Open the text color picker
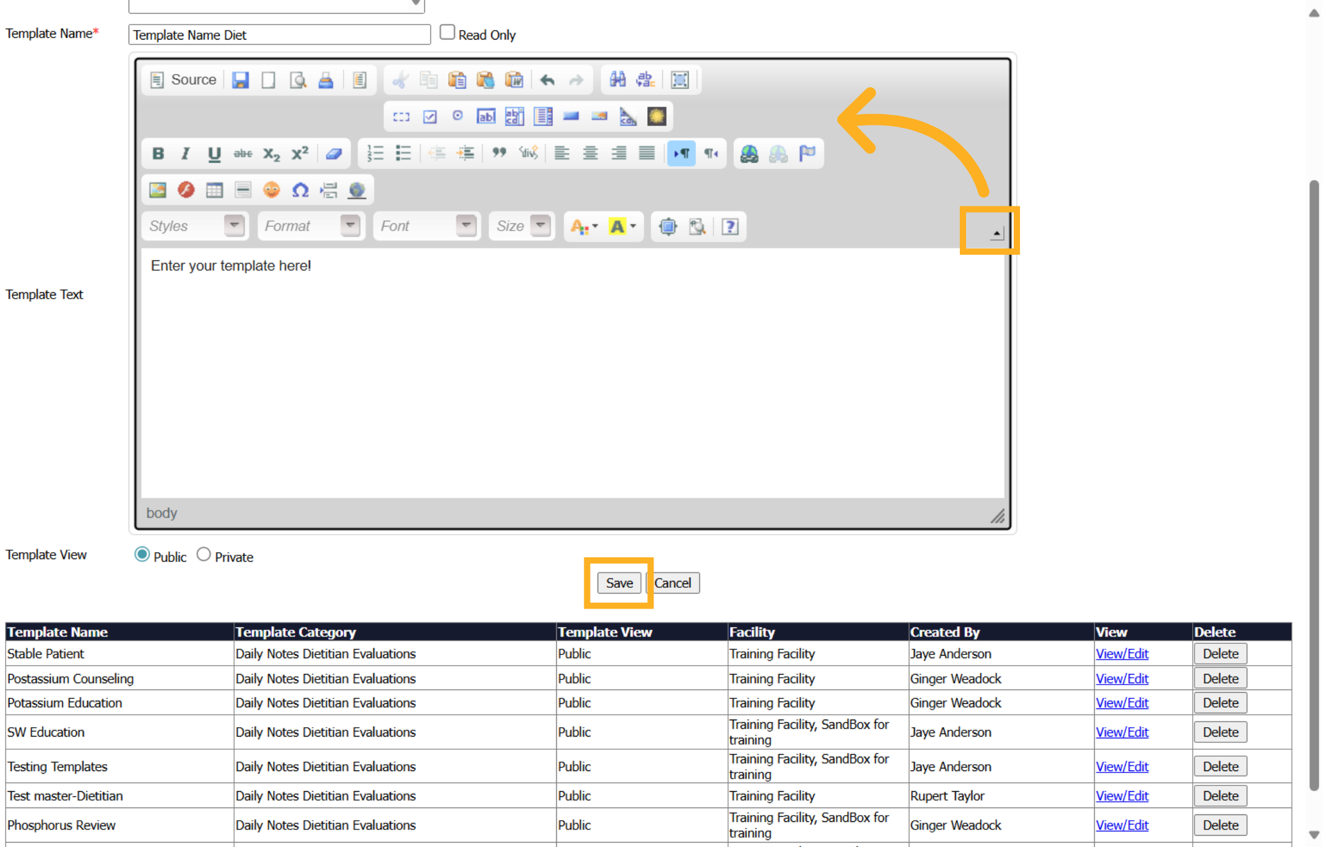 [x=584, y=226]
